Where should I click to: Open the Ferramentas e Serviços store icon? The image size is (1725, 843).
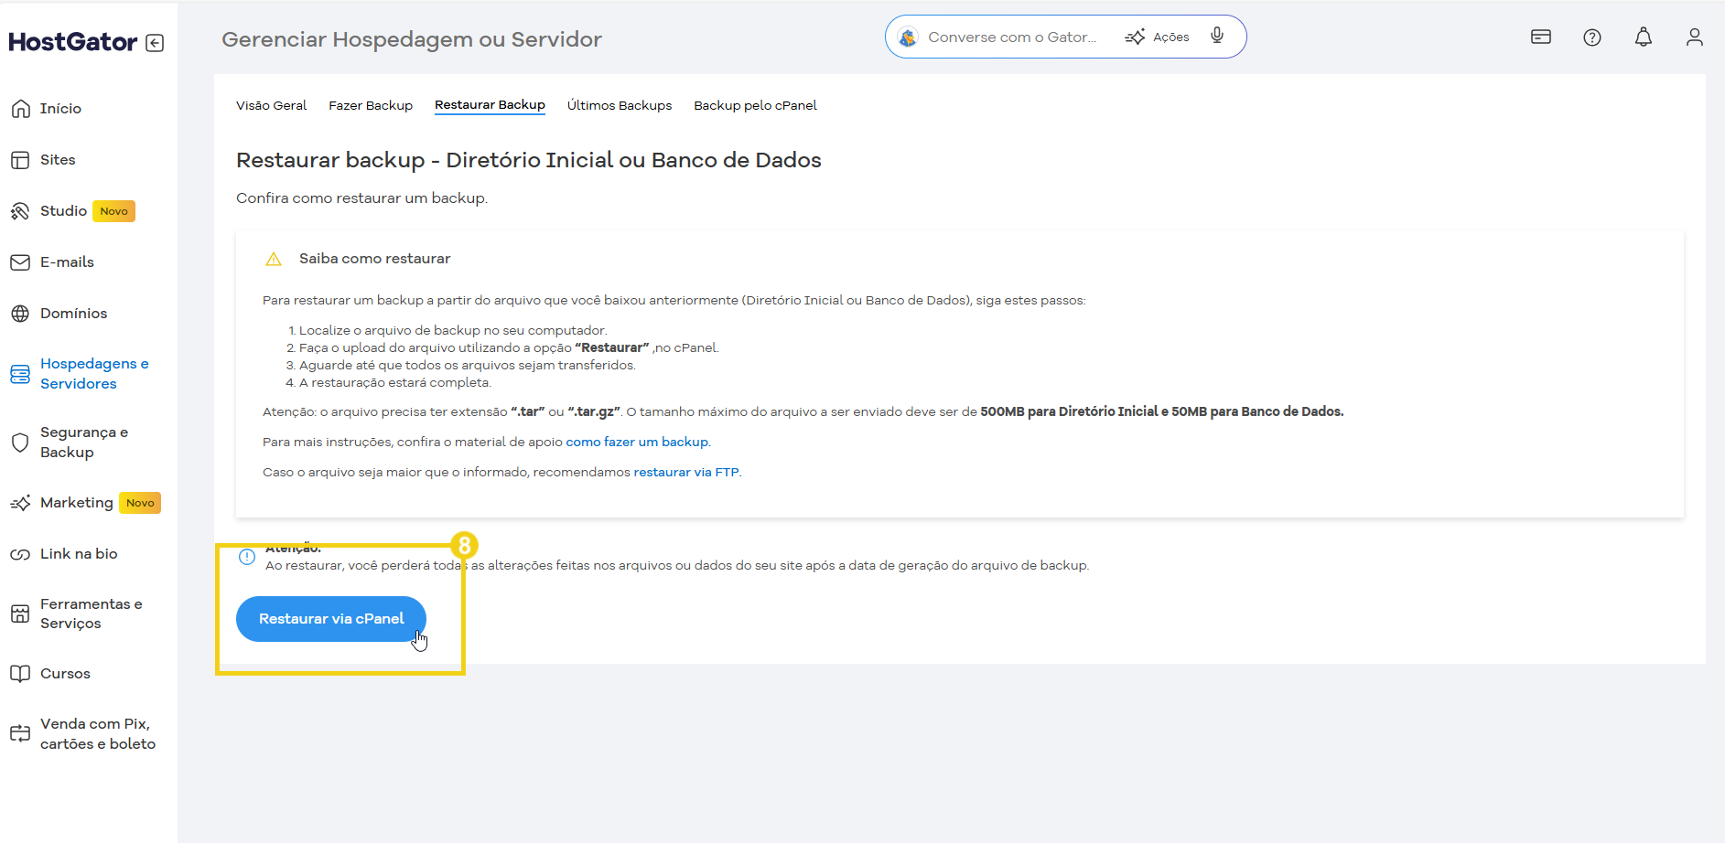(20, 614)
